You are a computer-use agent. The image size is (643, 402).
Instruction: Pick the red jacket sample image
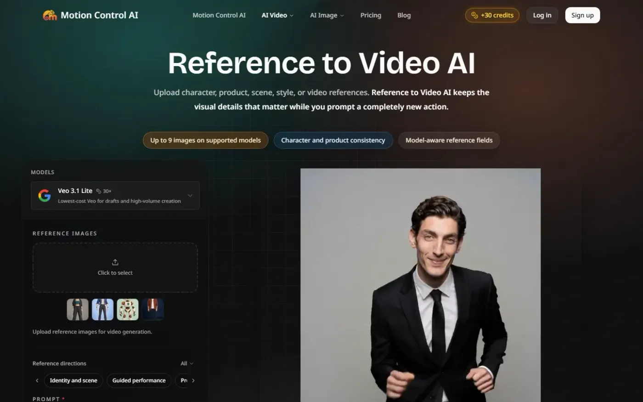tap(153, 309)
